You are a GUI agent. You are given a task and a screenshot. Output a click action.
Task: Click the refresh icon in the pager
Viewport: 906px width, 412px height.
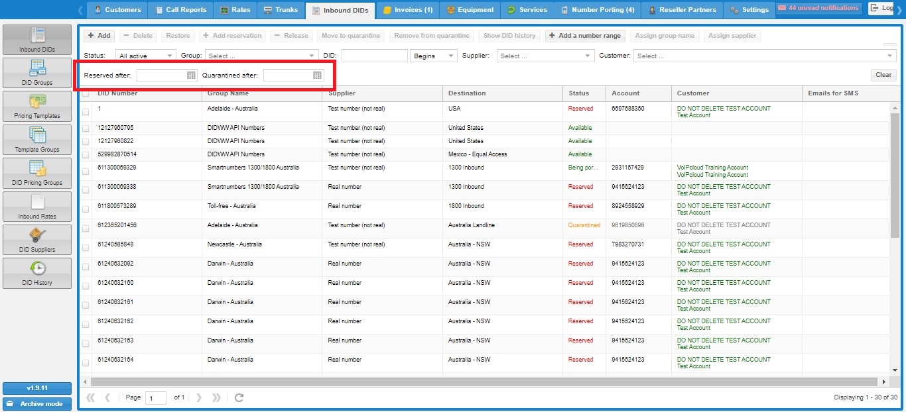(x=239, y=397)
